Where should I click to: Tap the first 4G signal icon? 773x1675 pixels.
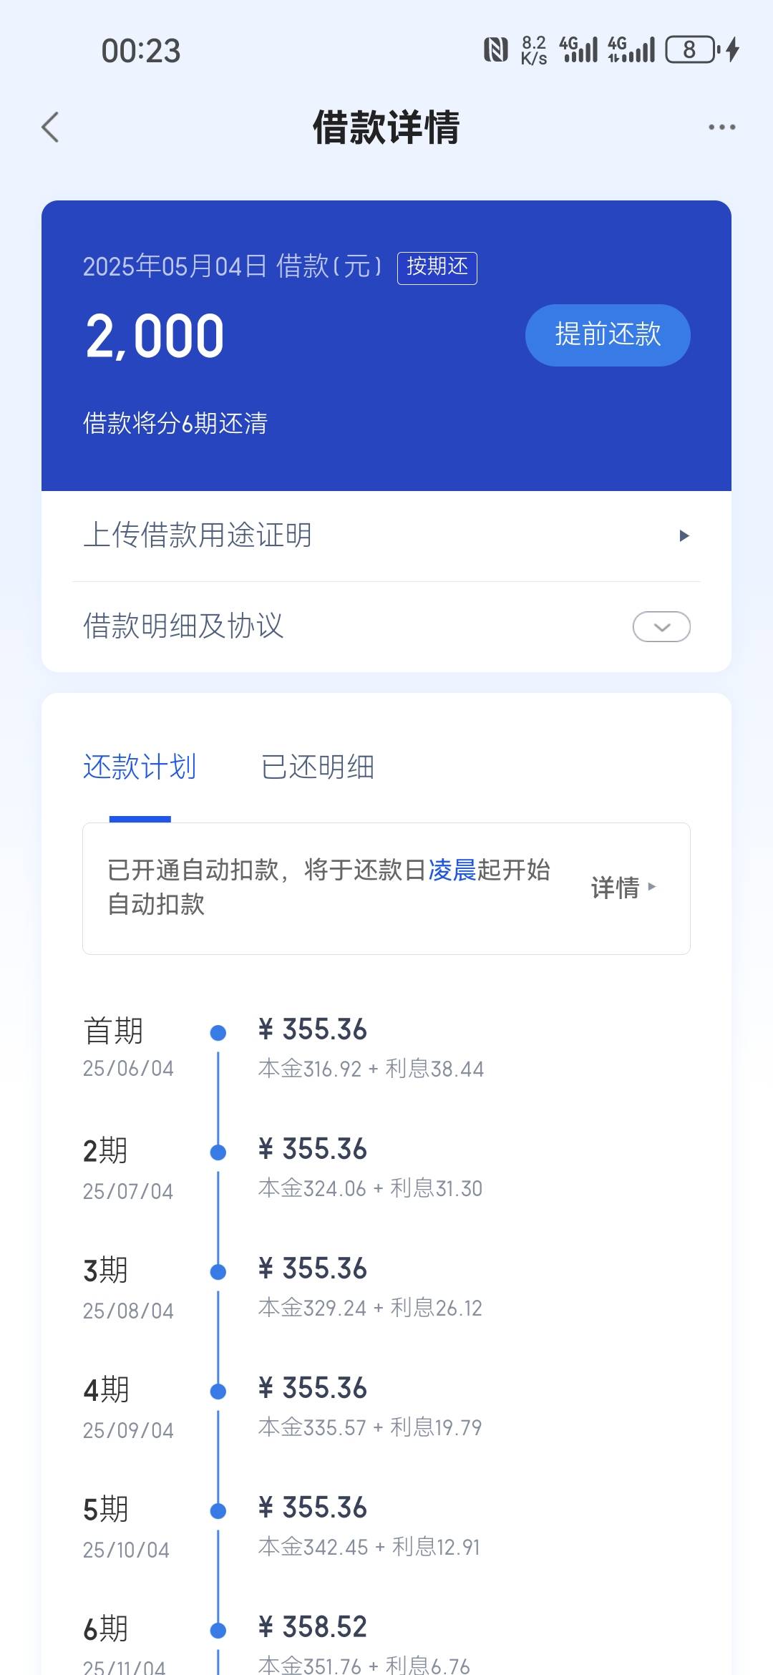(x=578, y=49)
